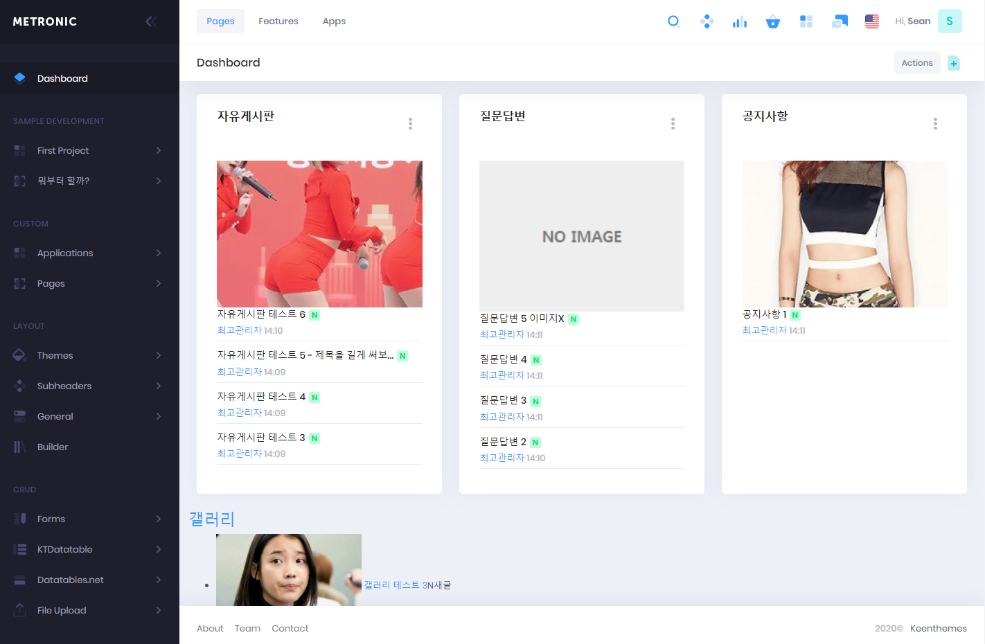The image size is (985, 644).
Task: Click the Actions button
Action: click(917, 63)
